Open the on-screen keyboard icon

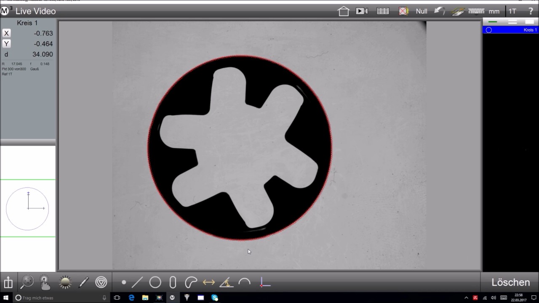tap(476, 11)
